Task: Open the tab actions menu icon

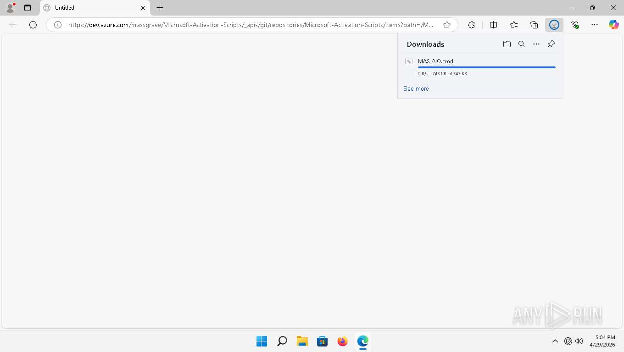Action: tap(28, 8)
